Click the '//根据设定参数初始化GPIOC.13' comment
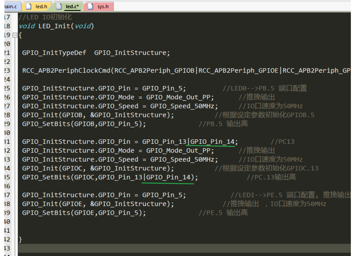Image resolution: width=355 pixels, height=256 pixels. pyautogui.click(x=267, y=169)
